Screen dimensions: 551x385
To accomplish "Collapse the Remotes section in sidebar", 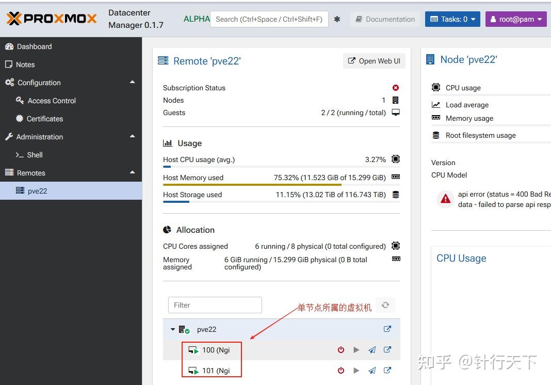I will pos(132,172).
